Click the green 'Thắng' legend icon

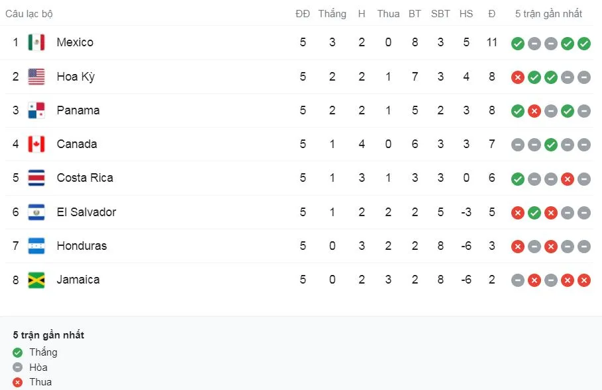[x=18, y=352]
